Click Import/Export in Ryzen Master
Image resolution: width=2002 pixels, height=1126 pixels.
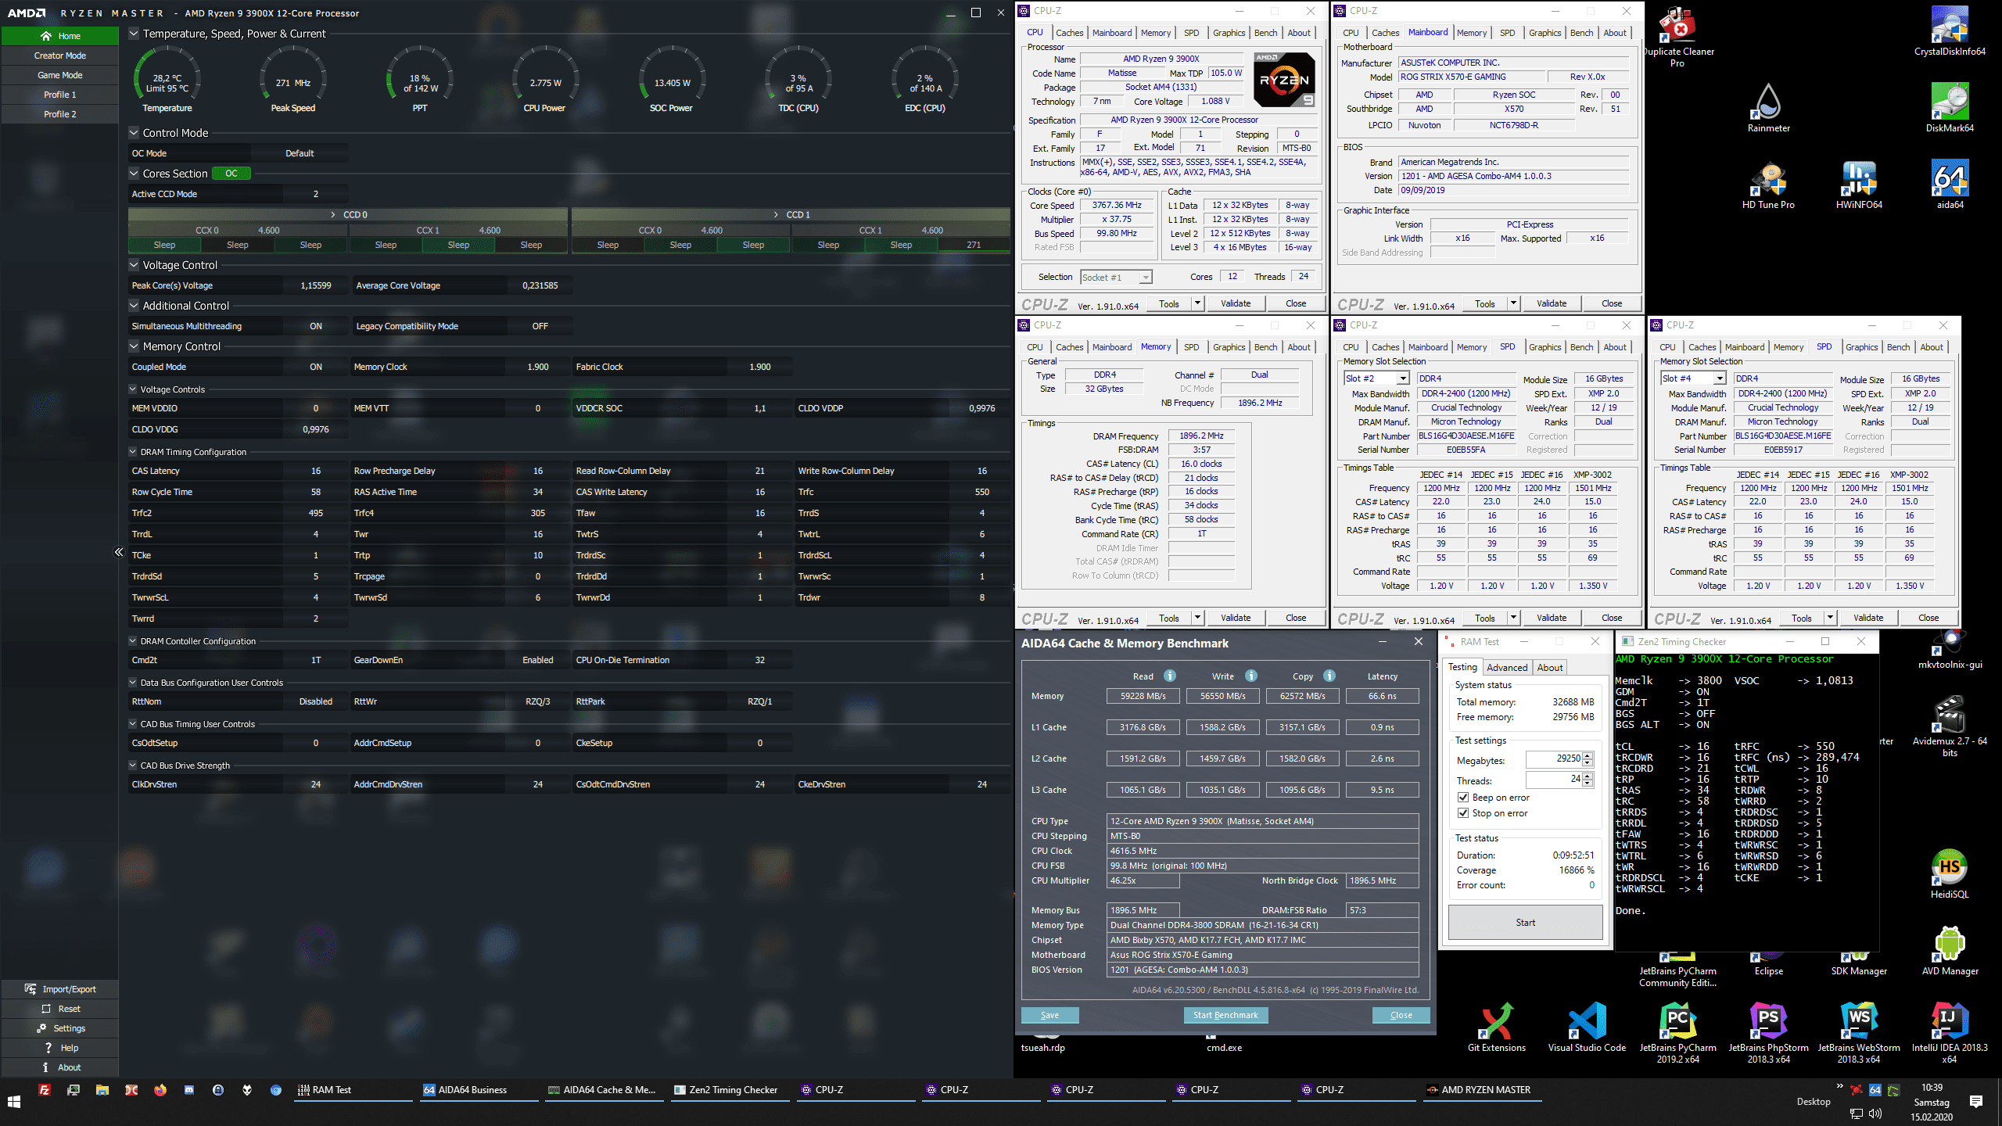(x=60, y=989)
